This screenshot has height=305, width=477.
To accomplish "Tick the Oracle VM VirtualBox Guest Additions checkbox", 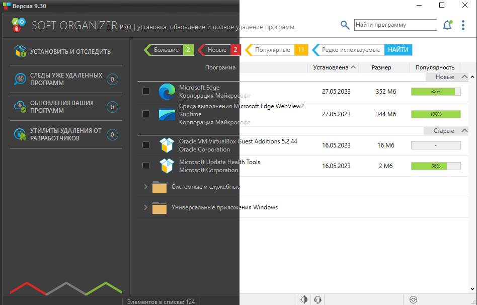I will click(x=146, y=145).
